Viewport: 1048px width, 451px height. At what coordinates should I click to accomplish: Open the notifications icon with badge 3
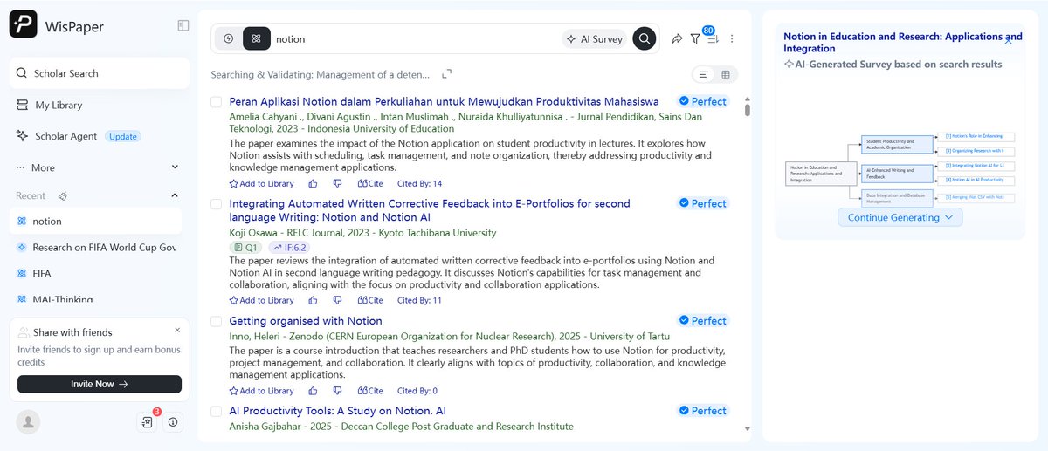click(x=148, y=421)
